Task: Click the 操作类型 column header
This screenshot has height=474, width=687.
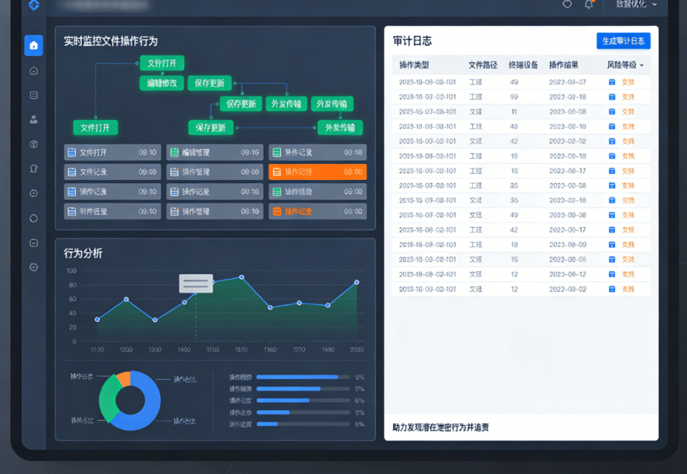Action: 414,65
